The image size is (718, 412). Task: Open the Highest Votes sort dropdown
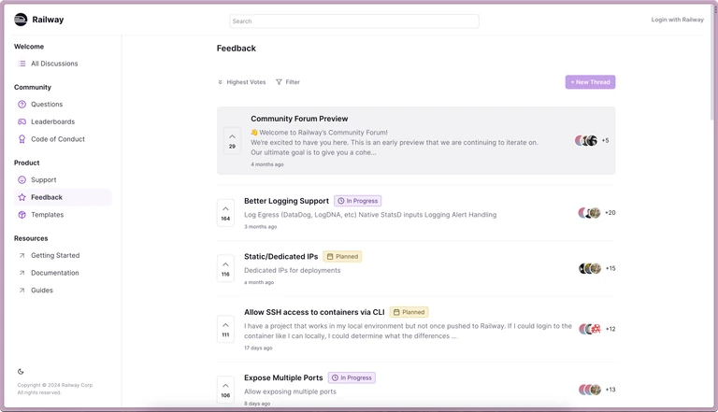242,82
